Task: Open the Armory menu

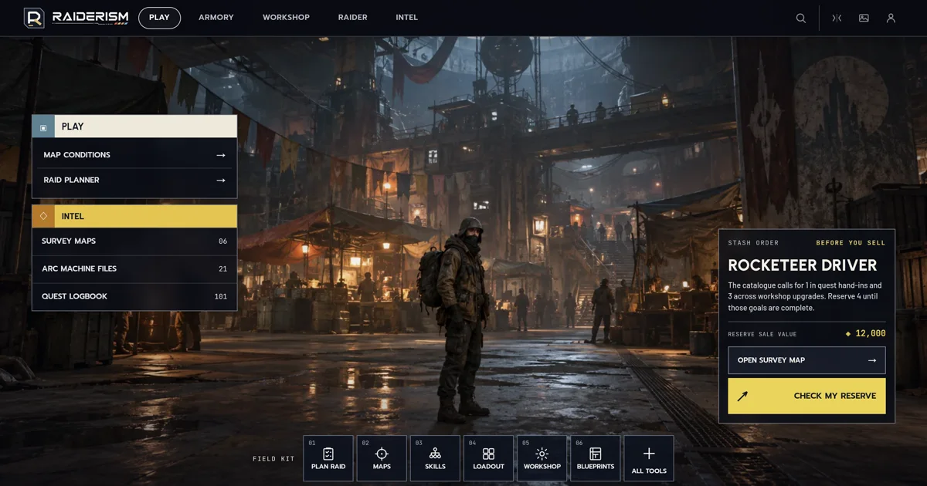Action: [216, 18]
